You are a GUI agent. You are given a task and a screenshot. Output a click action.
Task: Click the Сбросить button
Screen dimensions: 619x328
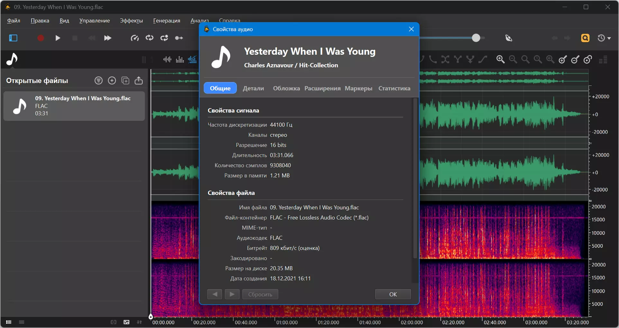[260, 294]
